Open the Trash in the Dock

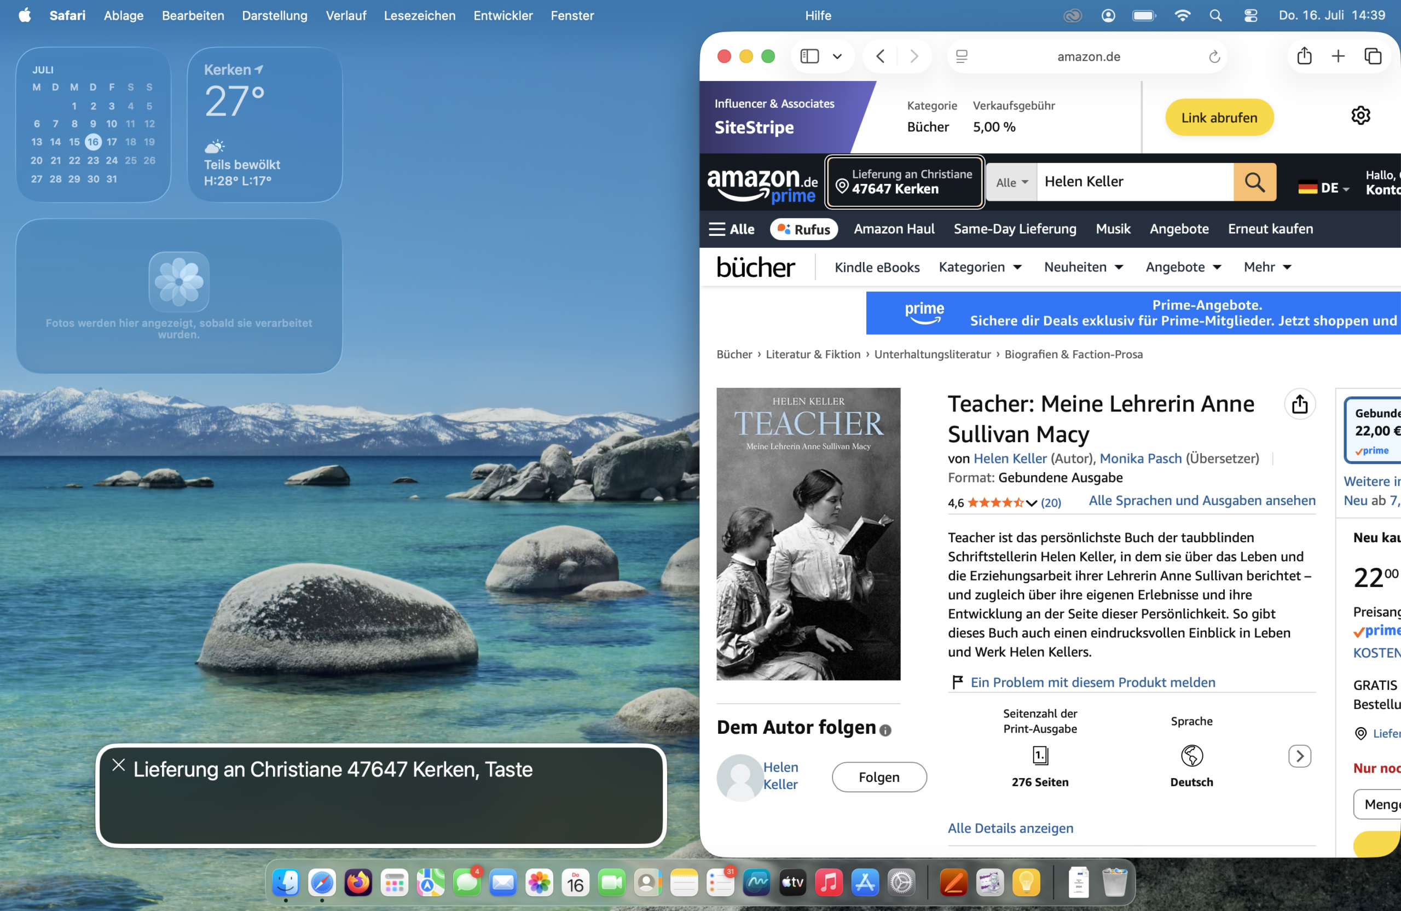[x=1114, y=883]
